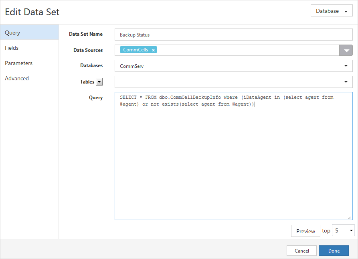The image size is (358, 259).
Task: Click the Data Set Name field
Action: coord(233,35)
